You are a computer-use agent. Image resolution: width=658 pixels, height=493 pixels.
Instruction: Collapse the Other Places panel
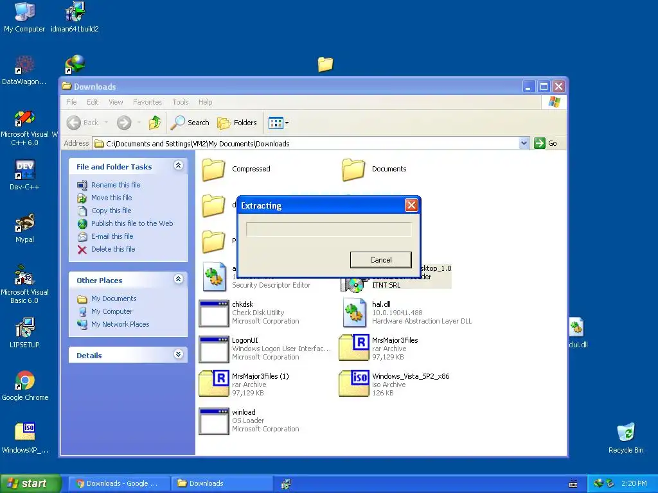178,279
